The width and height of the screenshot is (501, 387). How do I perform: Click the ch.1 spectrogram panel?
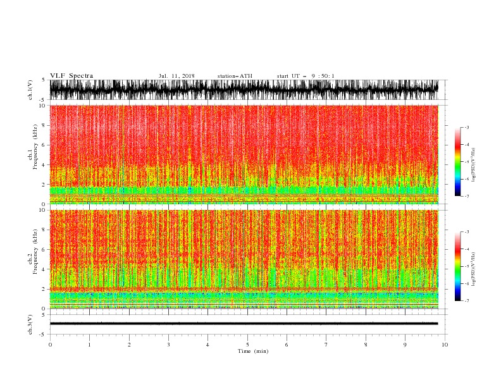pyautogui.click(x=244, y=154)
